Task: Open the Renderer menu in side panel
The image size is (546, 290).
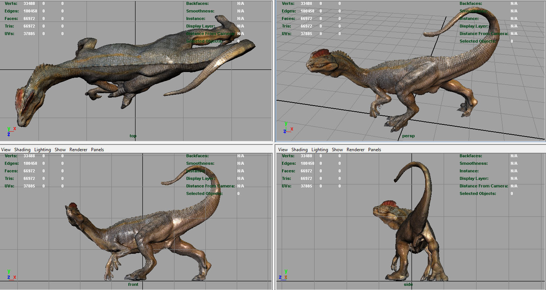Action: tap(356, 150)
